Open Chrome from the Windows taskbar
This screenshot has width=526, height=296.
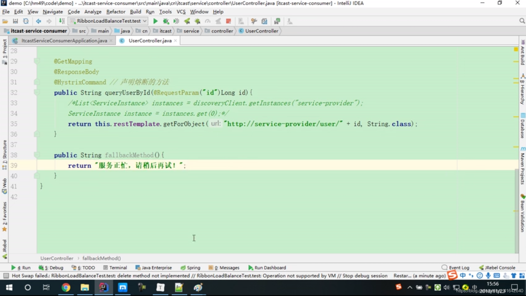(66, 288)
